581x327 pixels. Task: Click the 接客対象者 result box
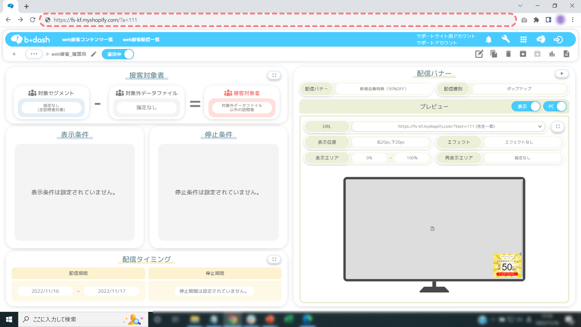tap(242, 108)
